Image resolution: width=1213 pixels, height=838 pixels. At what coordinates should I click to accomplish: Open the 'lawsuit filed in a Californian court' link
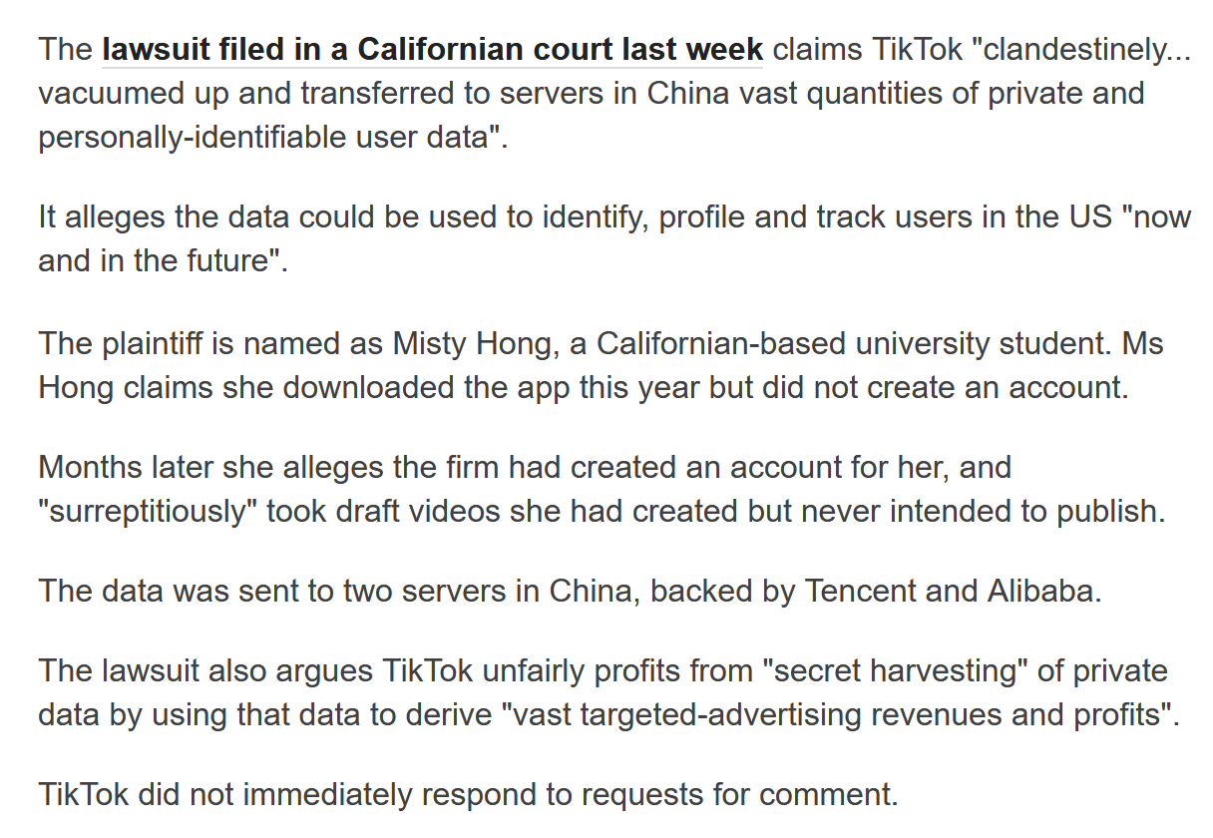[433, 49]
